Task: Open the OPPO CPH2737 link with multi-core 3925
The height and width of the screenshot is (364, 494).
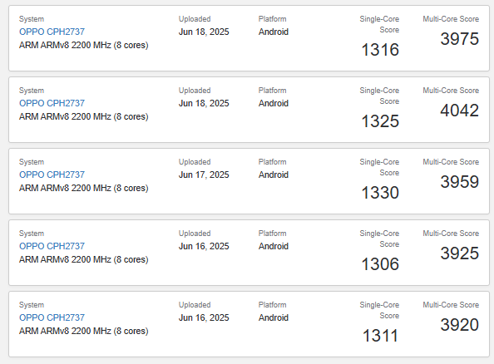Action: (52, 246)
